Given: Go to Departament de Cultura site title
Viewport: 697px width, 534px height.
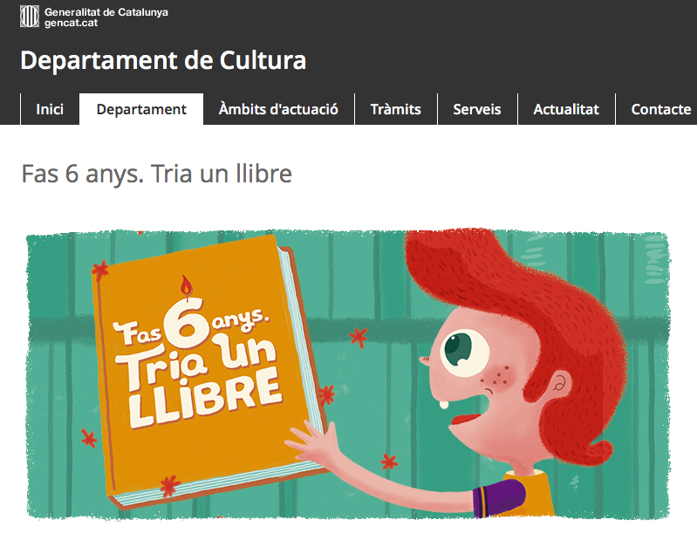Looking at the screenshot, I should click(x=163, y=60).
